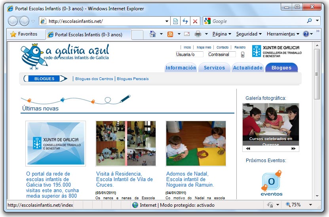329x217 pixels.
Task: Open the Blogues site tab
Action: [281, 68]
